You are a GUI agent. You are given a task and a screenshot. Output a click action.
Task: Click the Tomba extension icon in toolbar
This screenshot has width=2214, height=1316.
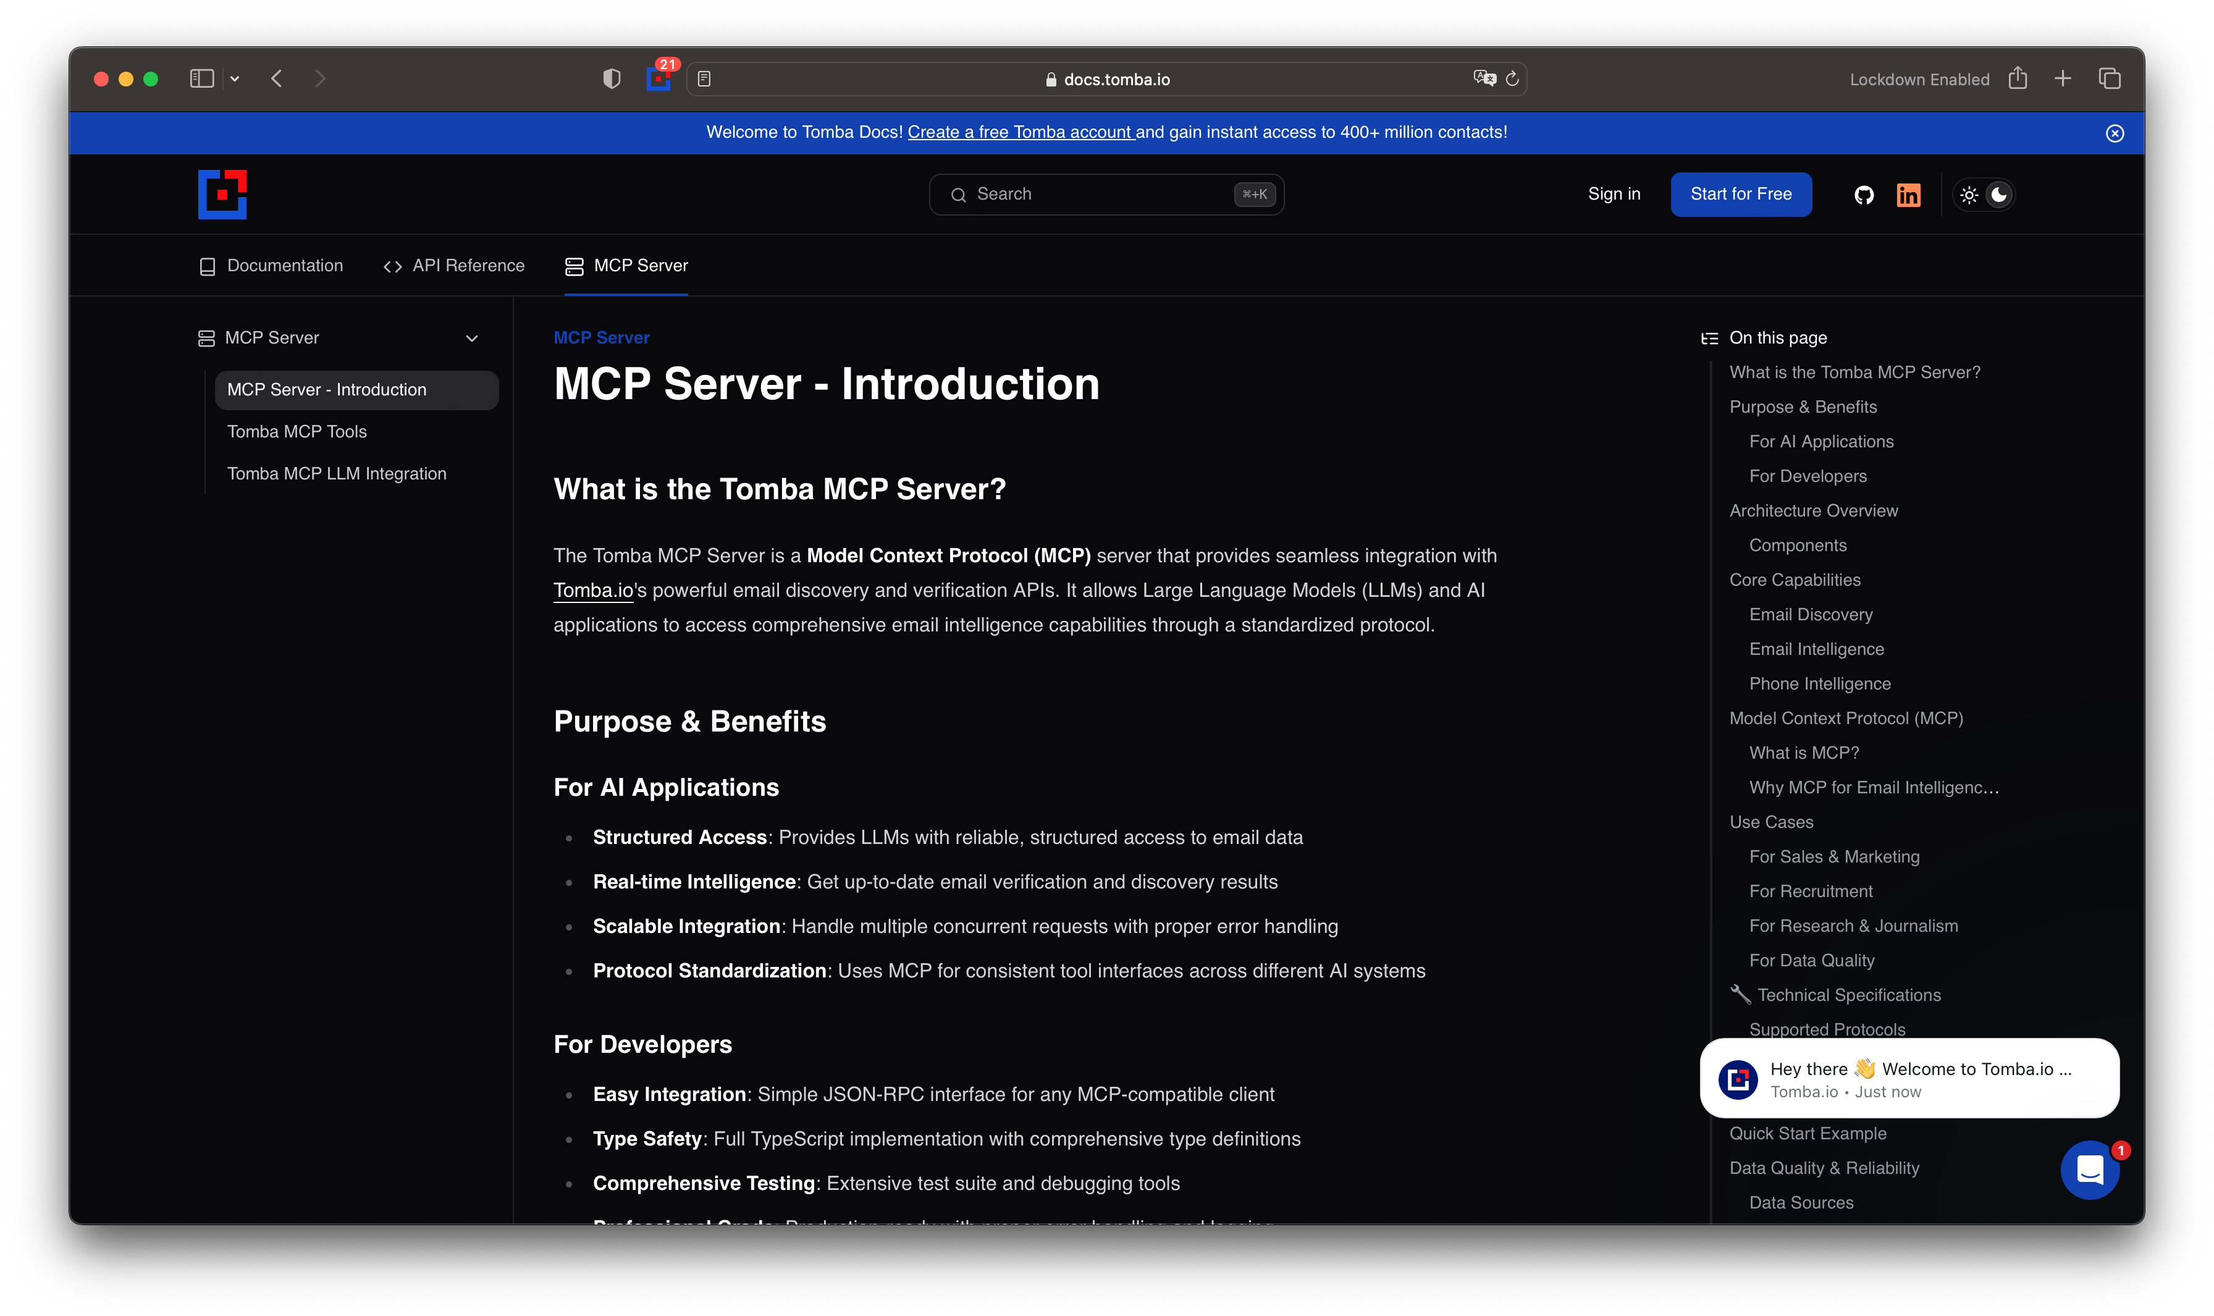click(x=658, y=79)
